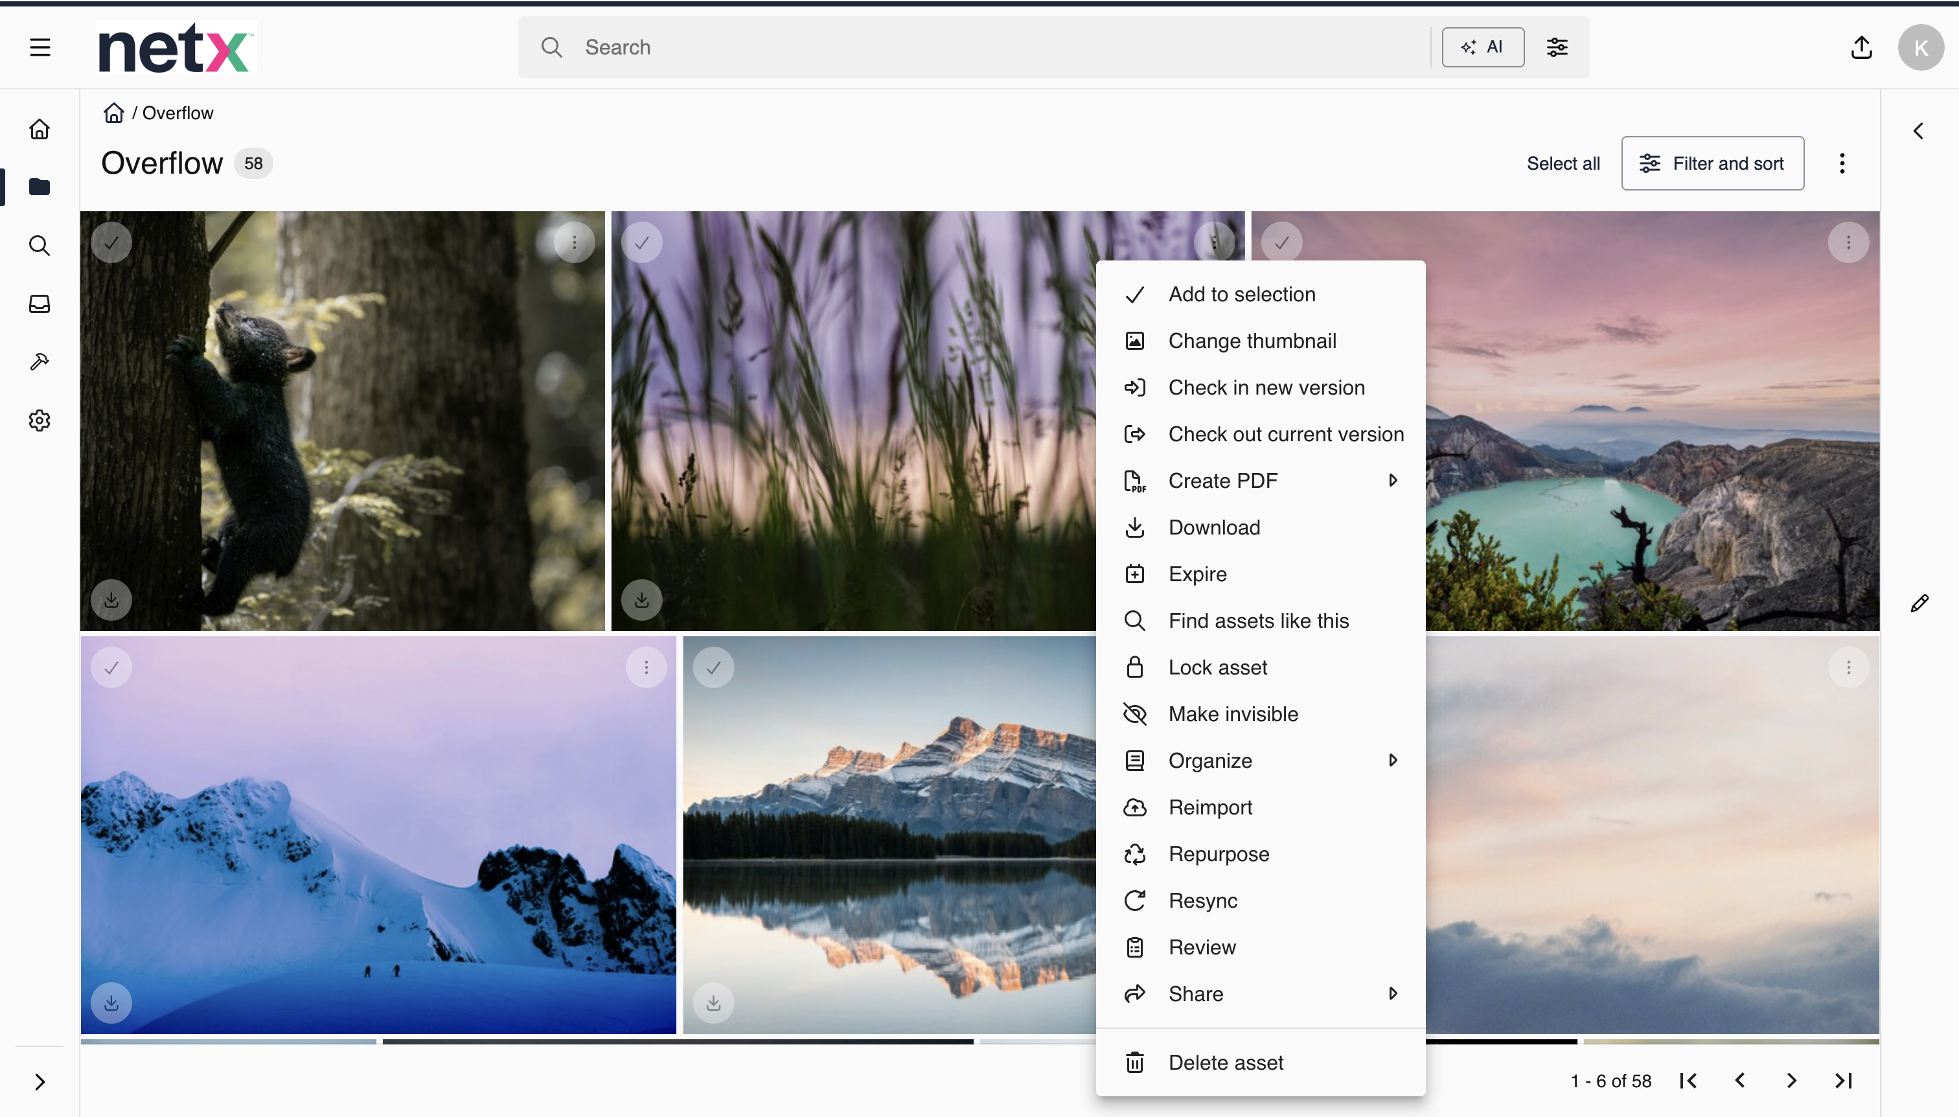Open the Settings gear sidebar icon
1959x1117 pixels.
click(40, 420)
